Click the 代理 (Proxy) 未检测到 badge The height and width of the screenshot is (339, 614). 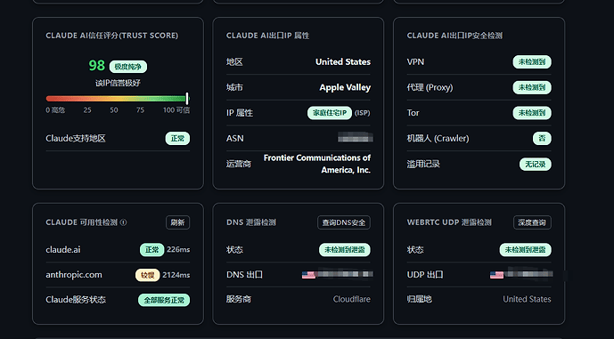[532, 87]
